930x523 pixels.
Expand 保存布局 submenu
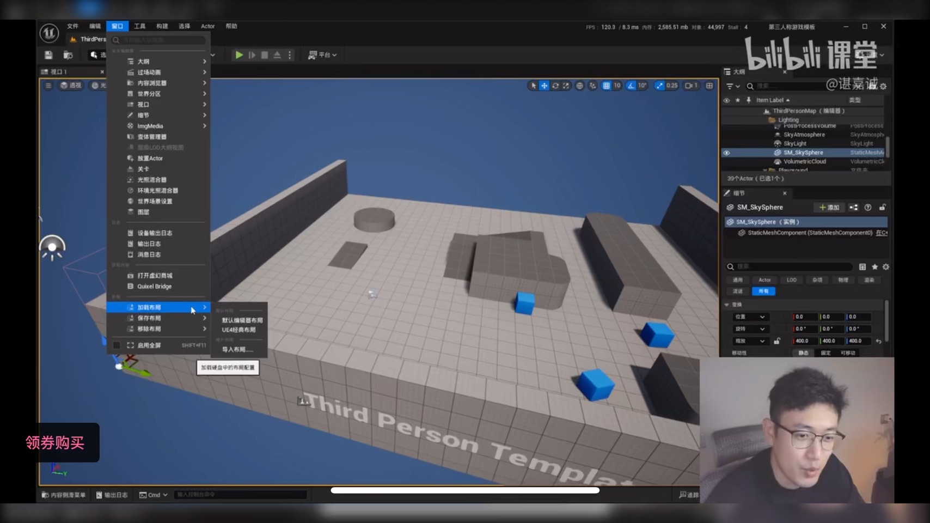coord(158,318)
